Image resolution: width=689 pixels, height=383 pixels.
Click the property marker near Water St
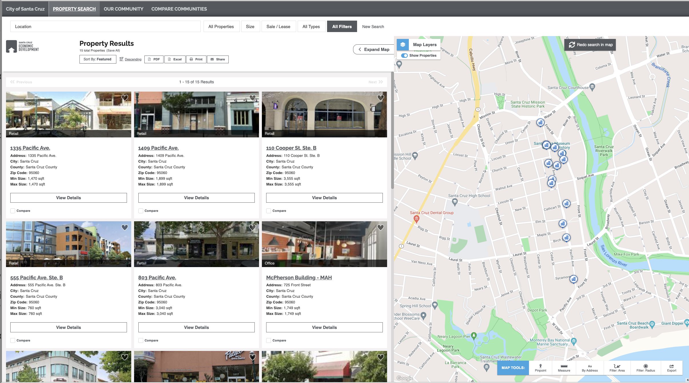pyautogui.click(x=540, y=123)
